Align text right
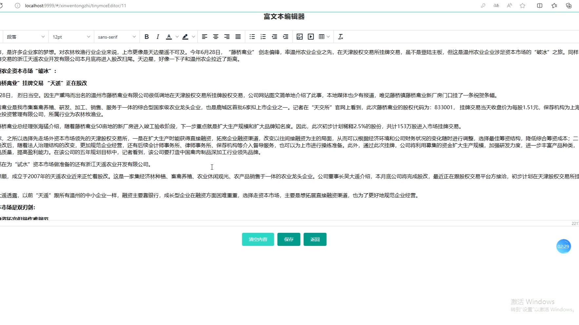Screen dimensions: 579x325 [x=227, y=37]
